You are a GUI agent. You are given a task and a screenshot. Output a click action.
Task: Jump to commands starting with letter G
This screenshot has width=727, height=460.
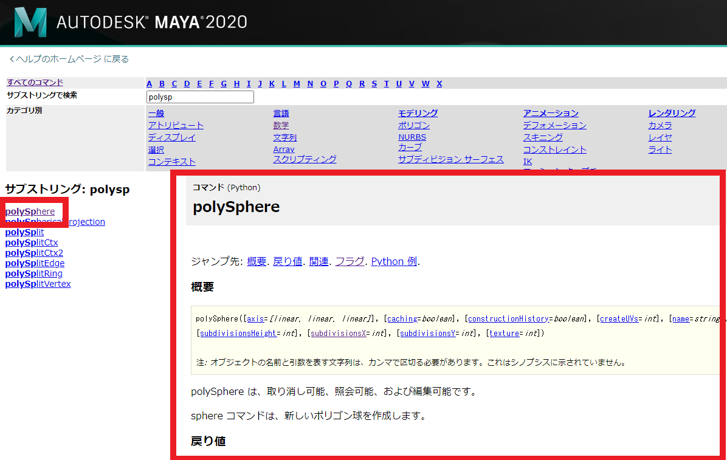coord(224,84)
